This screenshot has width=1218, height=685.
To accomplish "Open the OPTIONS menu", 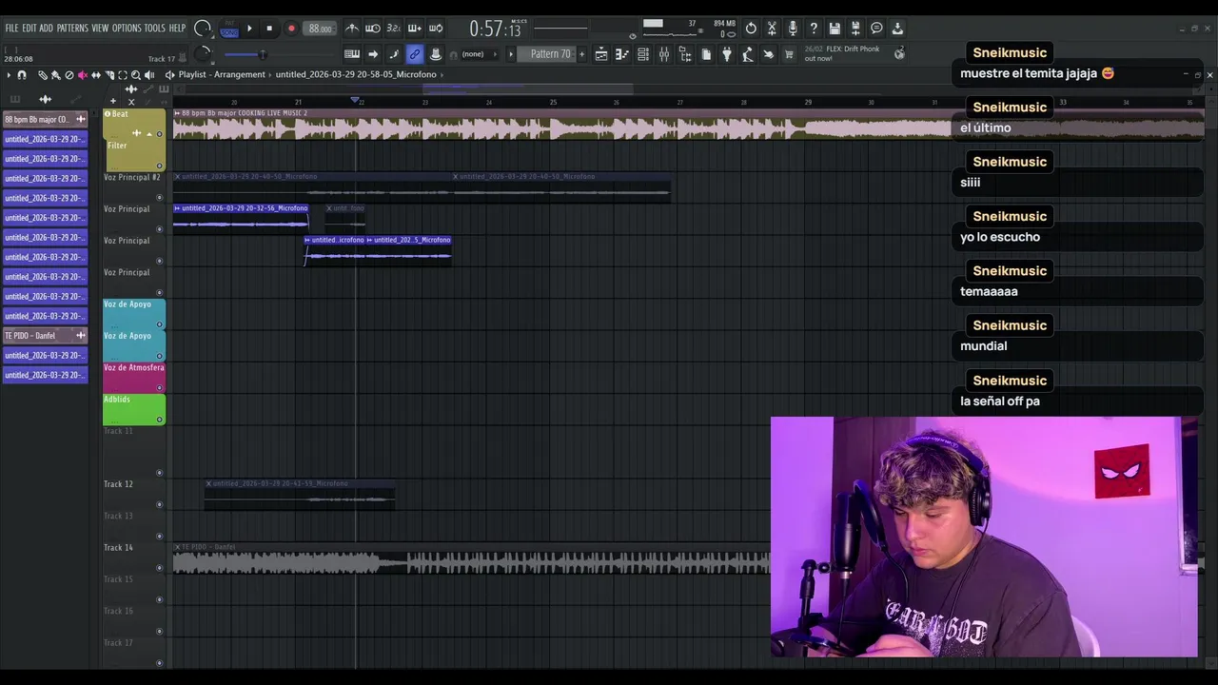I will [127, 28].
